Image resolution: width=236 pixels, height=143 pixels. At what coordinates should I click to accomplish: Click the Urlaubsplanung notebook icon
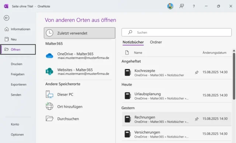pyautogui.click(x=128, y=96)
